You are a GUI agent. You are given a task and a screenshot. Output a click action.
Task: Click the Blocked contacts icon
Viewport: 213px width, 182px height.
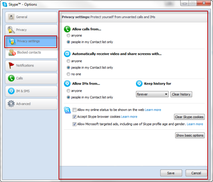coord(11,53)
